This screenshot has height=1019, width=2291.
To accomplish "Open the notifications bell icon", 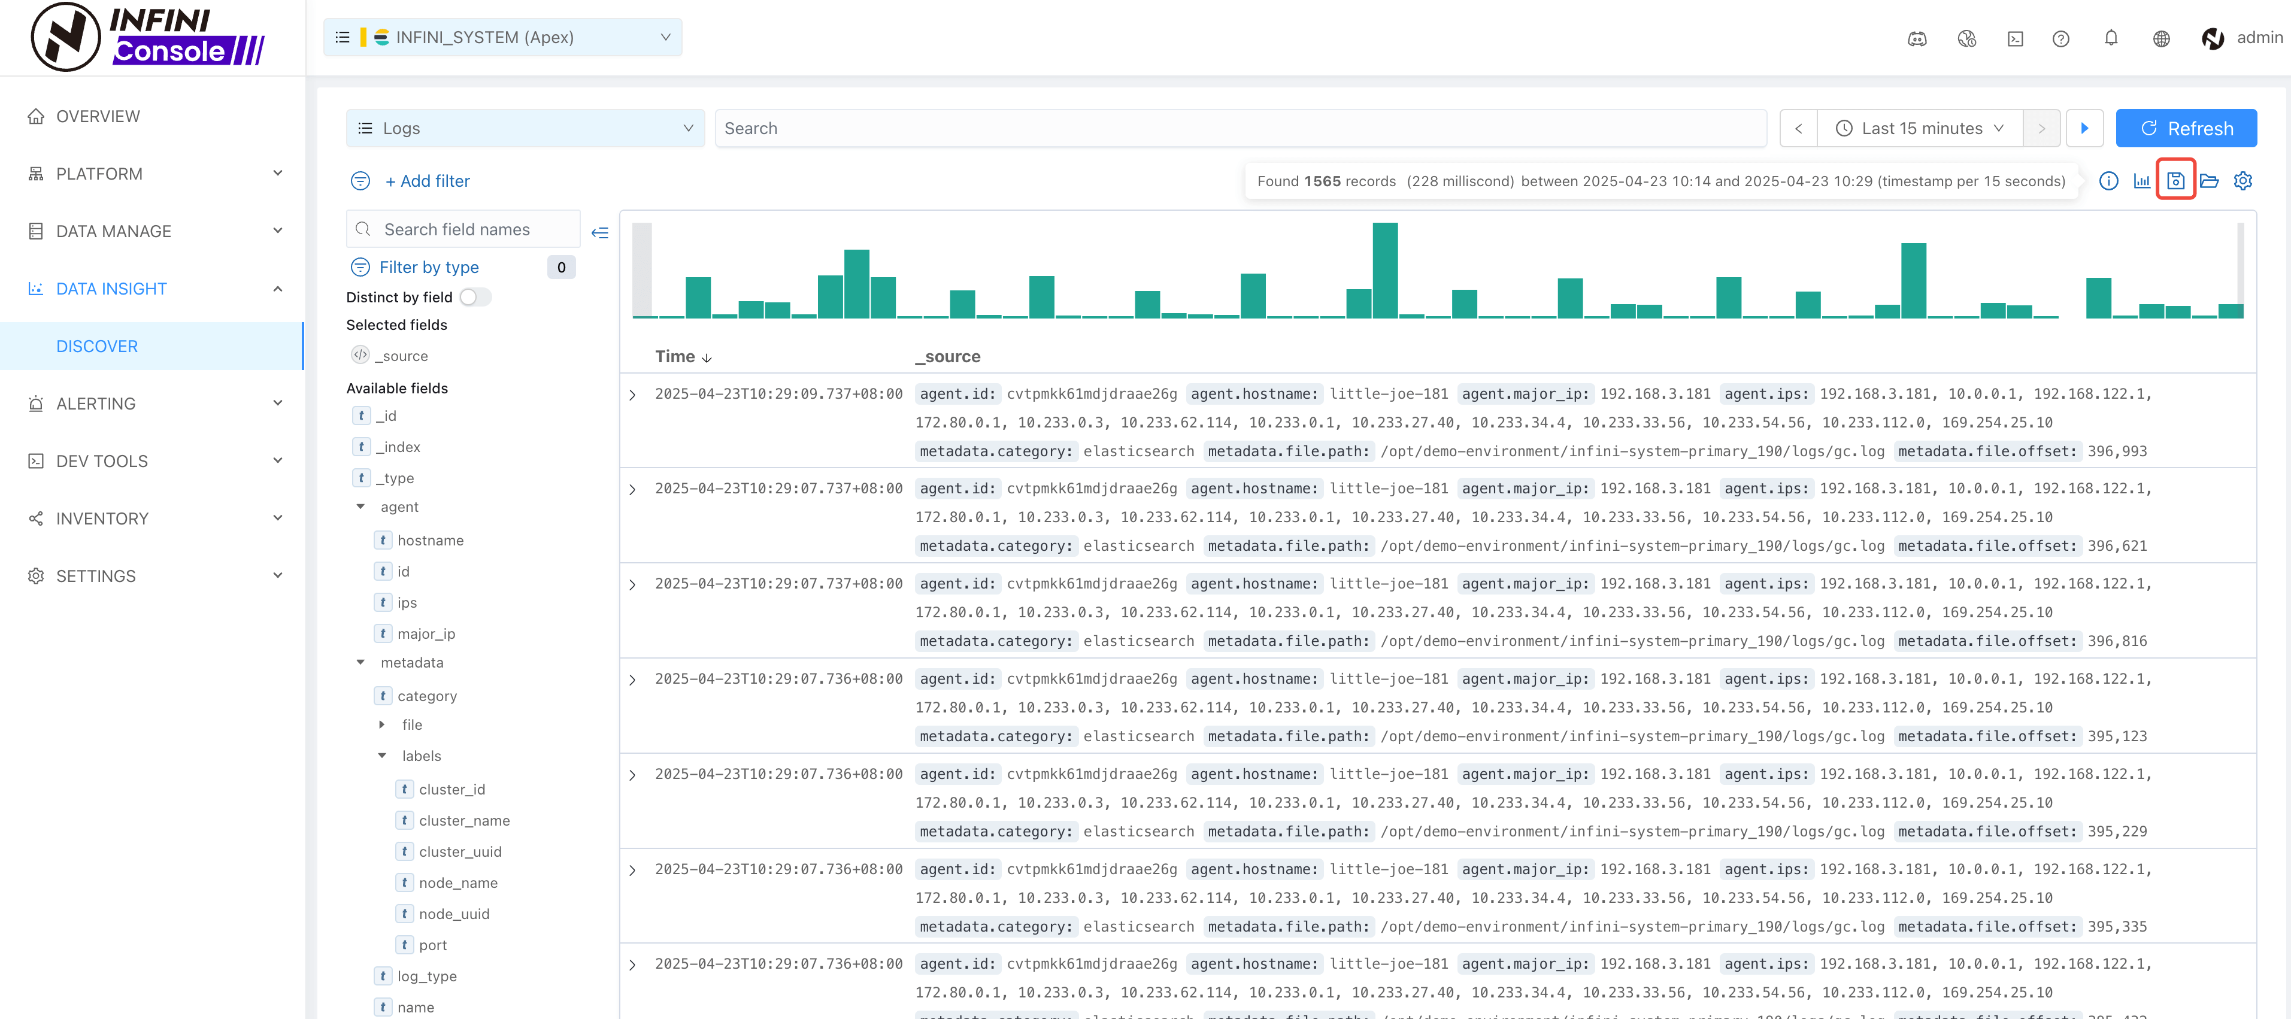I will (2110, 37).
